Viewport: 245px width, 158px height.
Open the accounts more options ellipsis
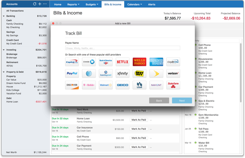[x=45, y=4]
